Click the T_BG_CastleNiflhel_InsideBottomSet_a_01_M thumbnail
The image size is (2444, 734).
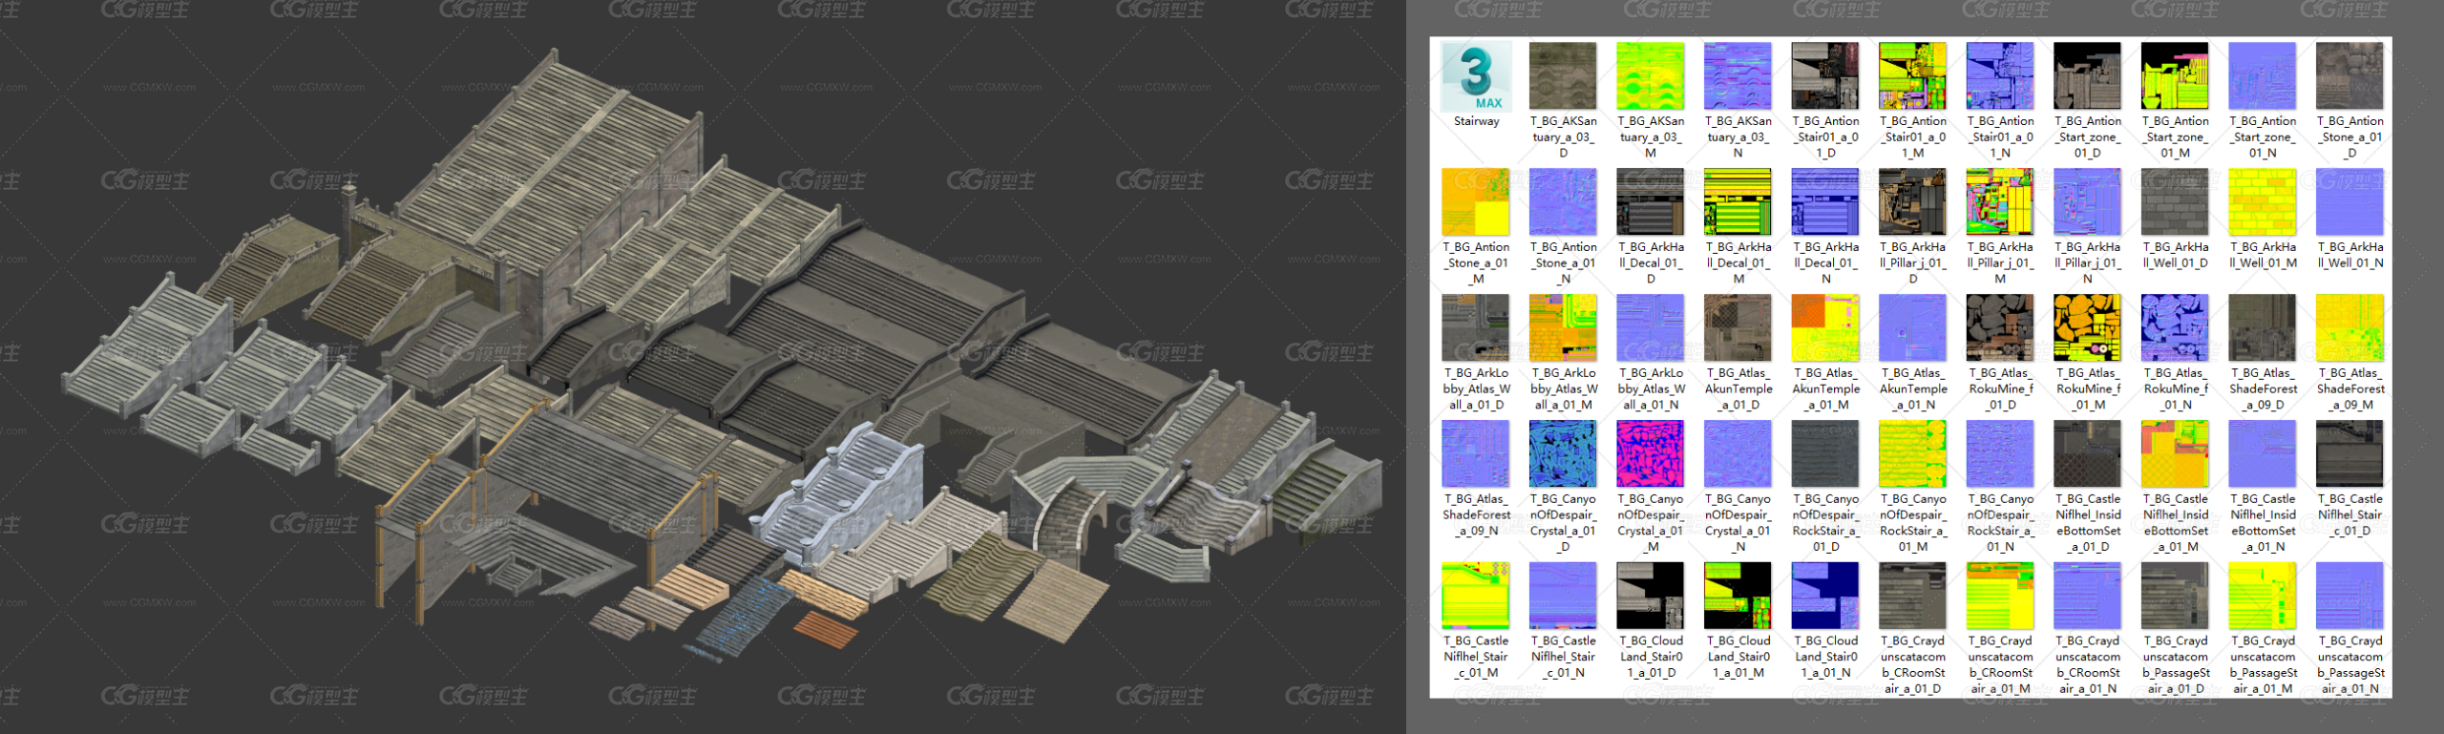tap(2176, 454)
